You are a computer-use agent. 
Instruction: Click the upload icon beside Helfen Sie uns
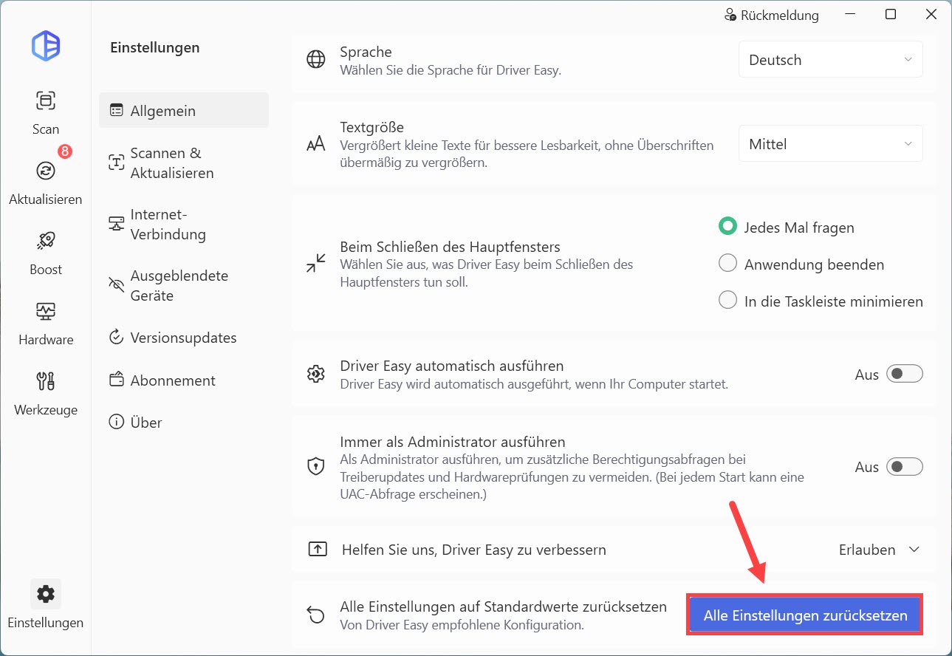(x=317, y=550)
